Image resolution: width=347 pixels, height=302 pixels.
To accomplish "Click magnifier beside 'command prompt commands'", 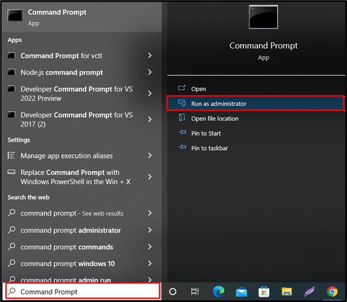I will [12, 246].
